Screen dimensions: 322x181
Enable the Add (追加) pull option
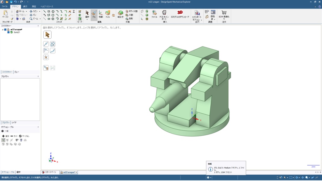6,136
